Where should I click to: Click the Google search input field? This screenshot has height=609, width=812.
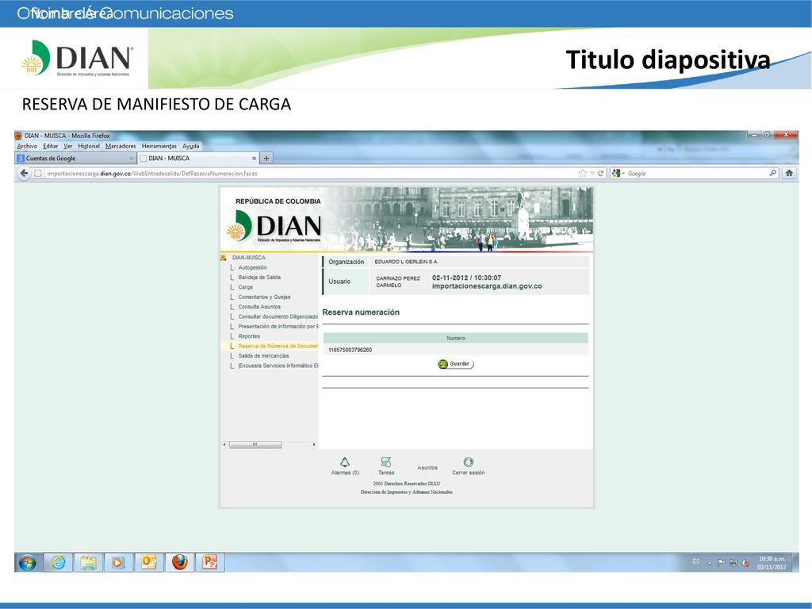pos(696,174)
